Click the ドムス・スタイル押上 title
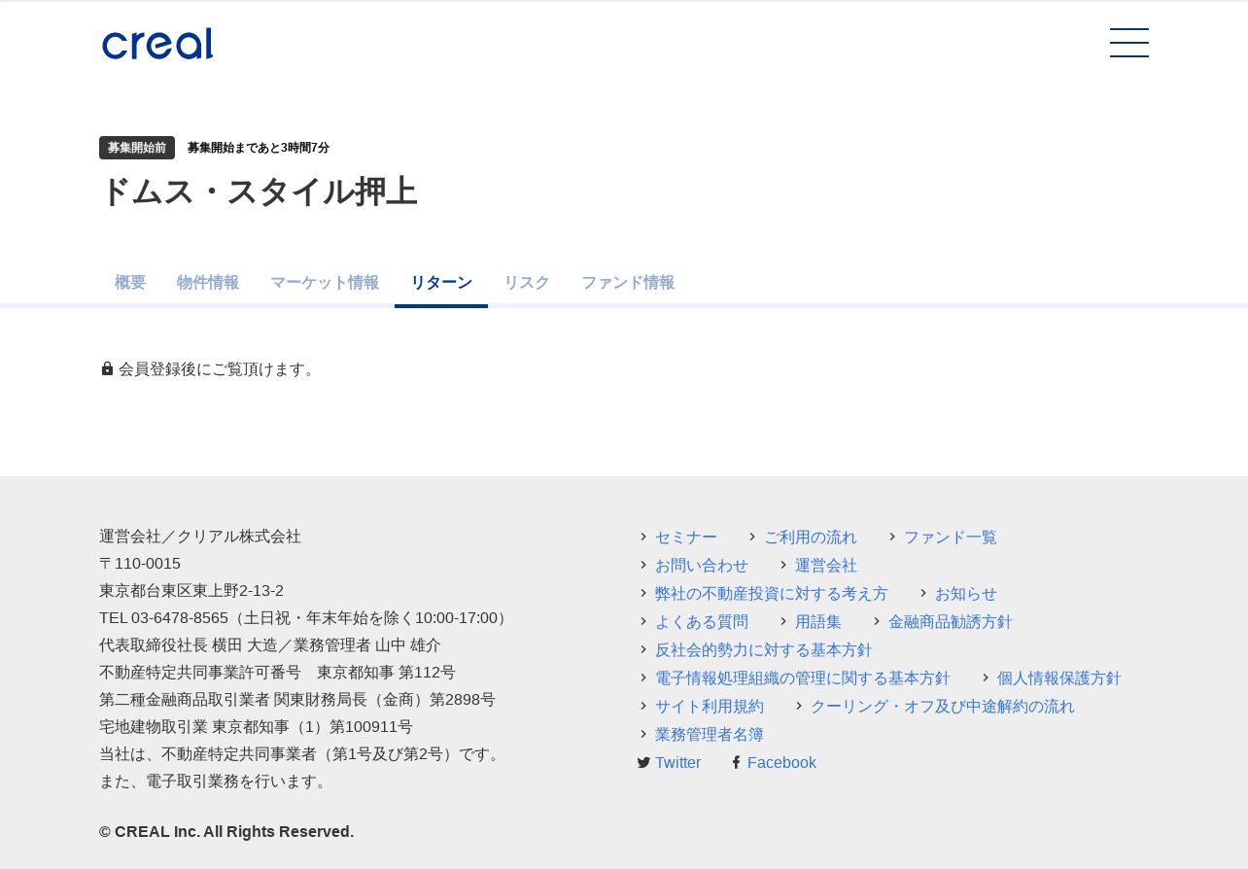This screenshot has height=869, width=1248. [x=259, y=191]
